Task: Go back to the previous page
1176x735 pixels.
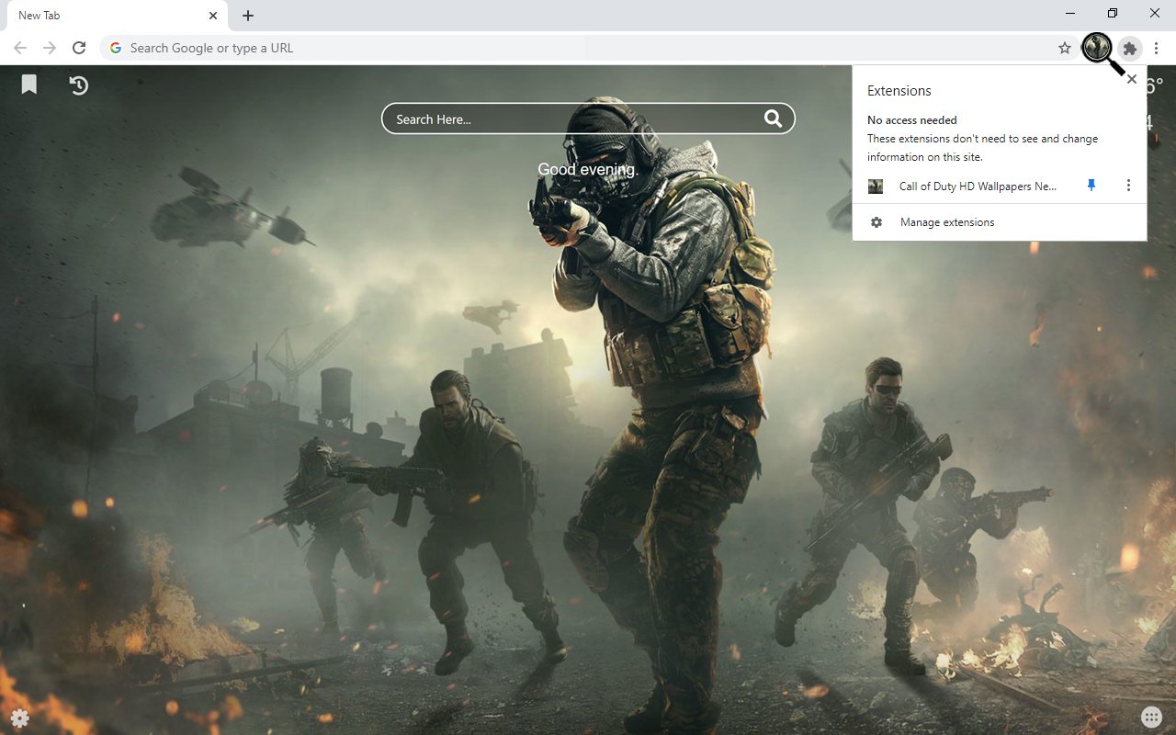Action: (x=20, y=48)
